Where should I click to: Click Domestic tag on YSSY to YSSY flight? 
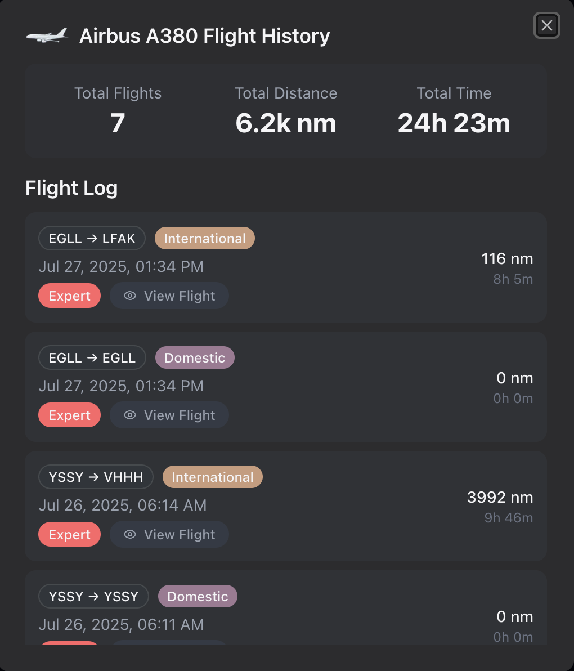[198, 597]
